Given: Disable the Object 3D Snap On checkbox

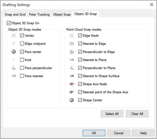Looking at the screenshot, I should point(9,23).
